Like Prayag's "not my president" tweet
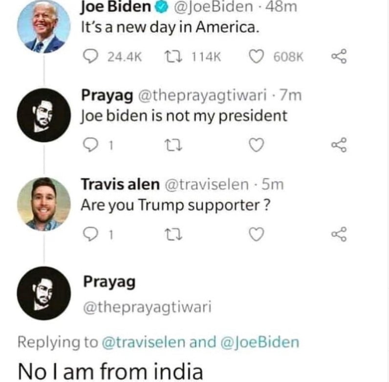Screen dimensions: 389x382 click(x=258, y=145)
